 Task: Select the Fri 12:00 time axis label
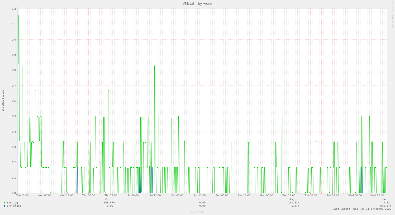155,196
